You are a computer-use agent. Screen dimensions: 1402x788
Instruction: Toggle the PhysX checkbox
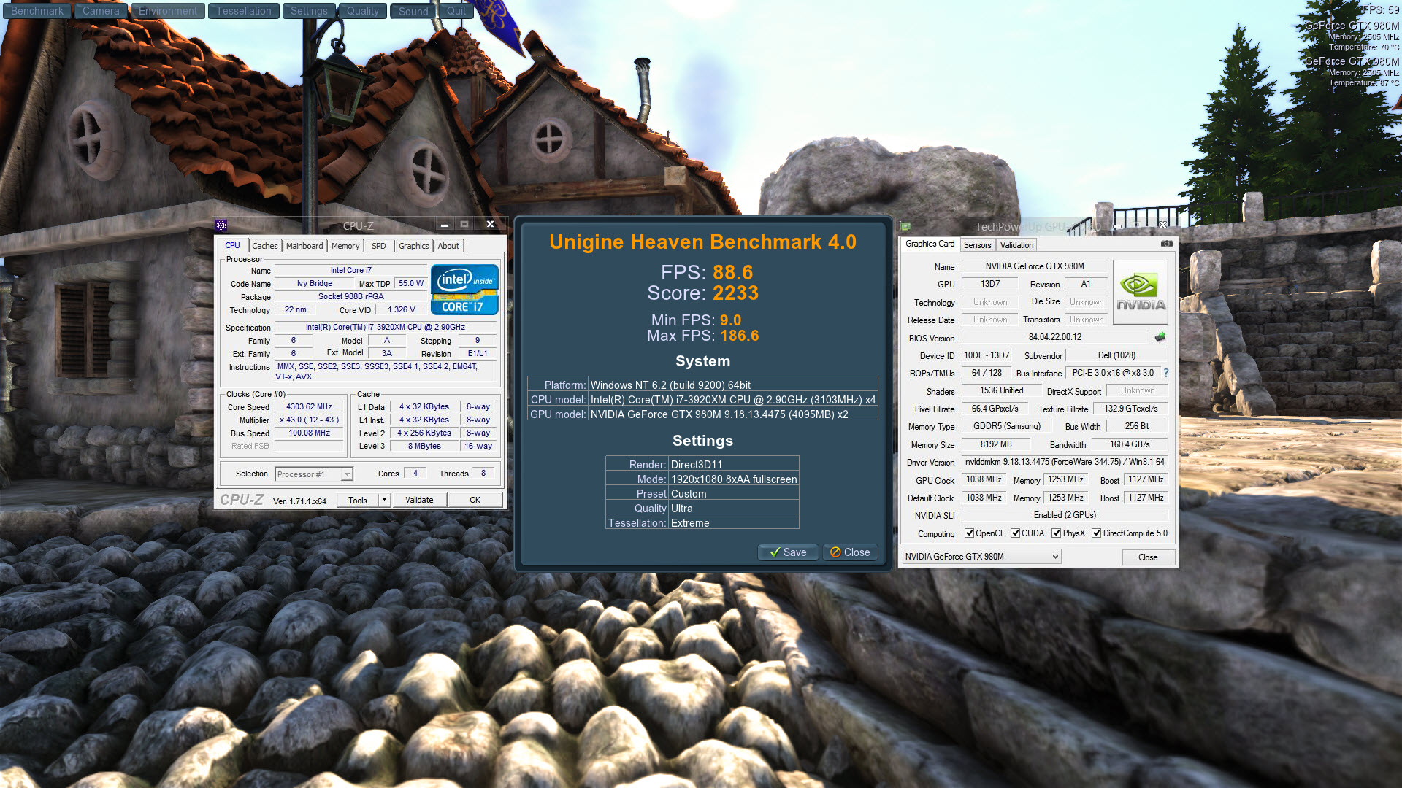click(x=1056, y=533)
